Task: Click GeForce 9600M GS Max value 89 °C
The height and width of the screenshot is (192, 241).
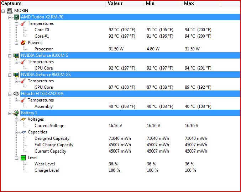Action: (198, 87)
